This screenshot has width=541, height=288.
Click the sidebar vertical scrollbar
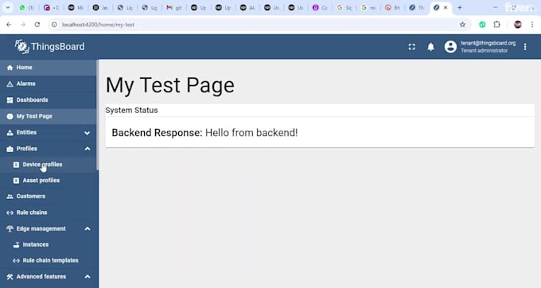(x=98, y=115)
